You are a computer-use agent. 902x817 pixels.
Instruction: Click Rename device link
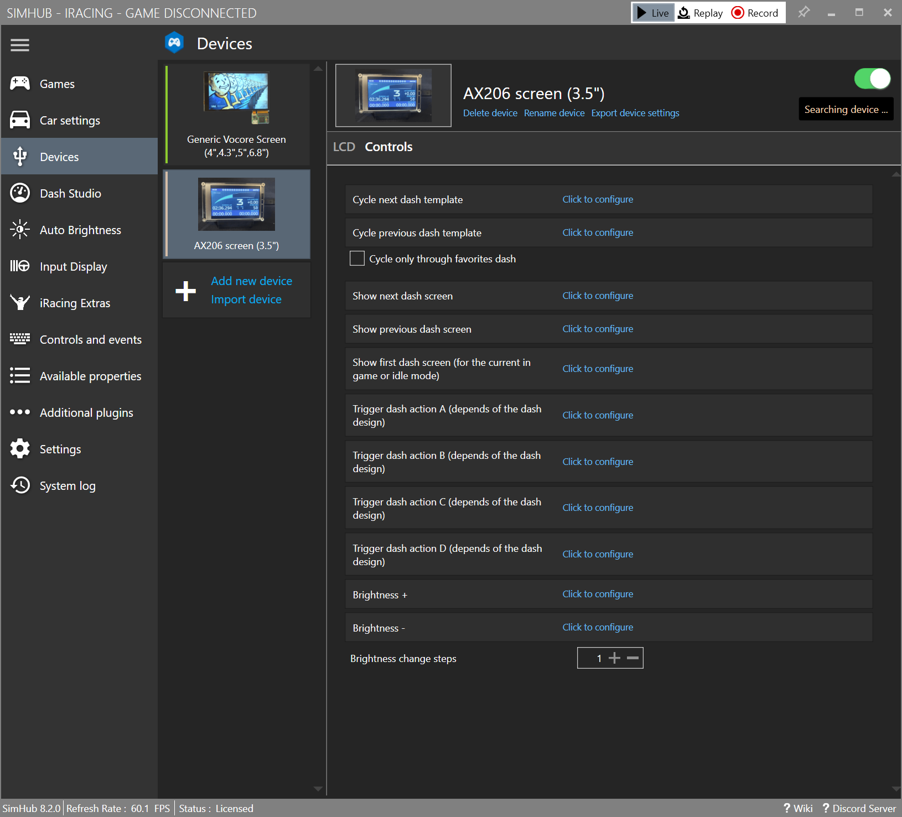(x=554, y=113)
